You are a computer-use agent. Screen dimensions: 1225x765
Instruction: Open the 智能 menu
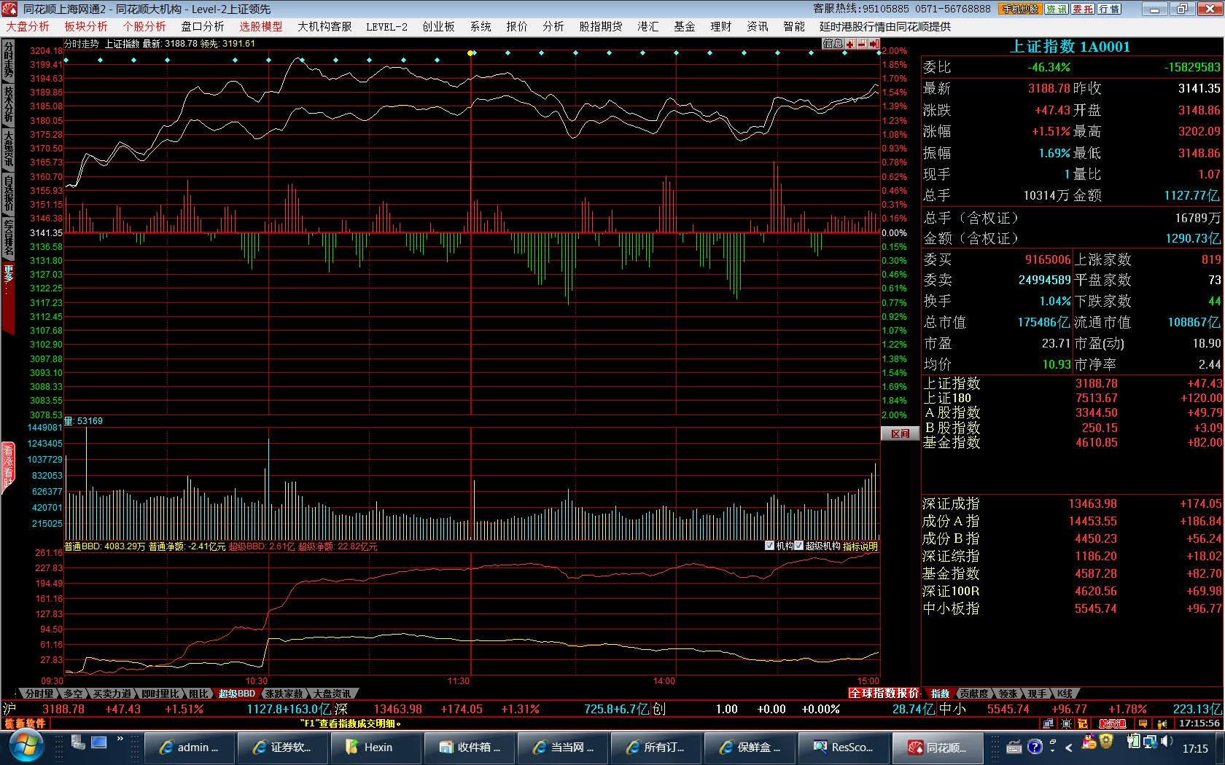794,26
